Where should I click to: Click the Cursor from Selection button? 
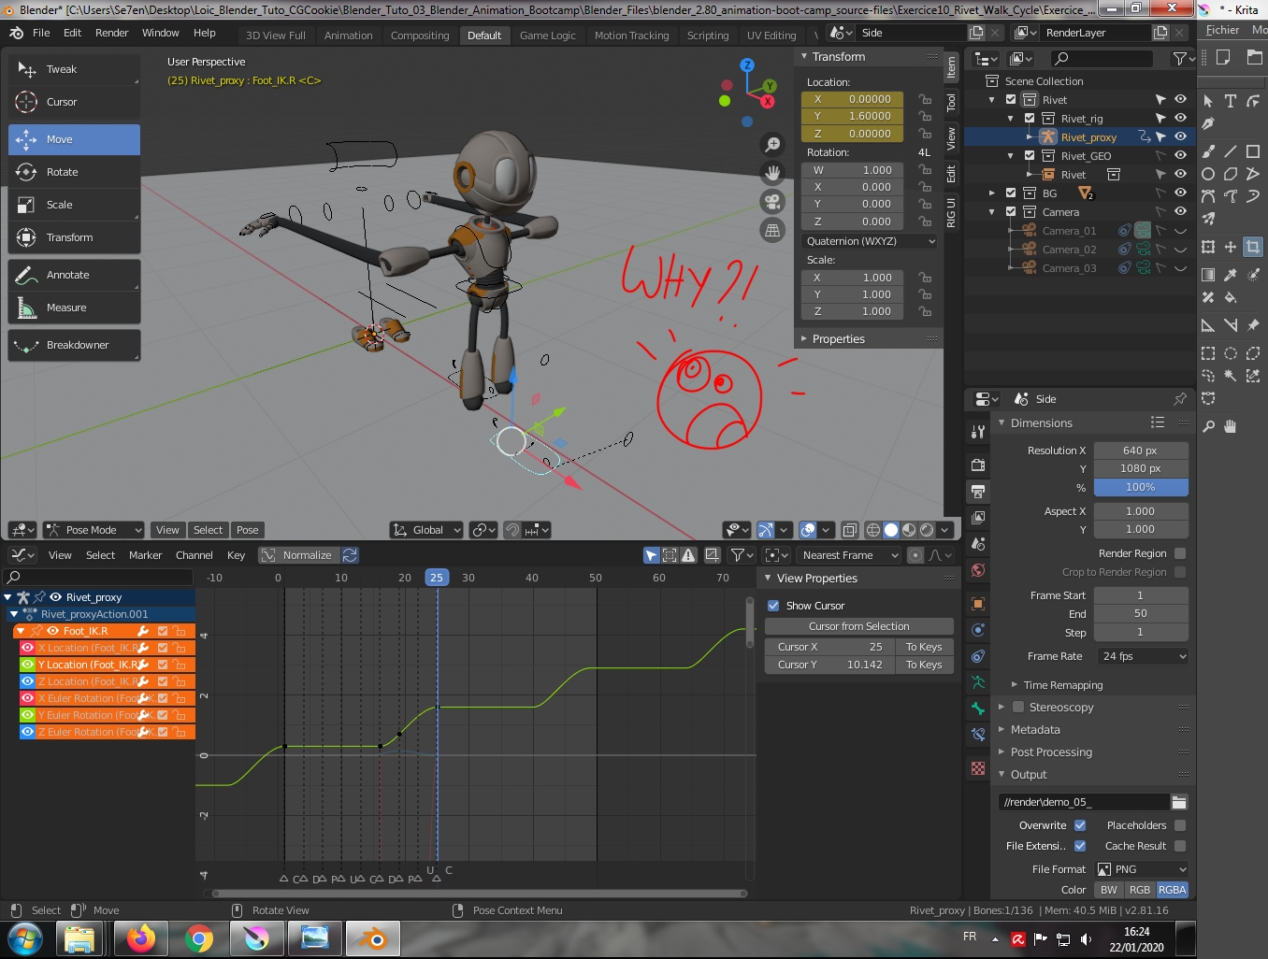pyautogui.click(x=858, y=625)
